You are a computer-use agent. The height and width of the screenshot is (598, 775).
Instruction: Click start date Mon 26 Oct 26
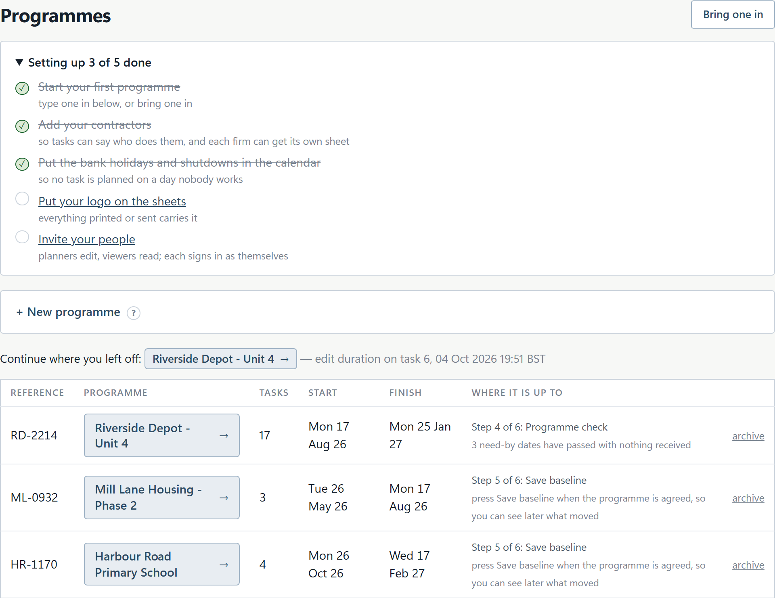(329, 565)
